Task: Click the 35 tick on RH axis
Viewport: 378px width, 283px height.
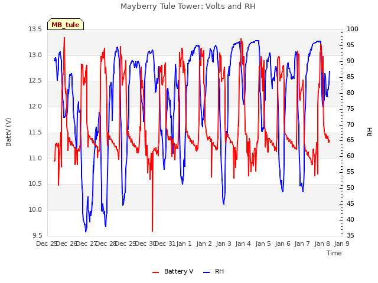Action: click(x=350, y=235)
